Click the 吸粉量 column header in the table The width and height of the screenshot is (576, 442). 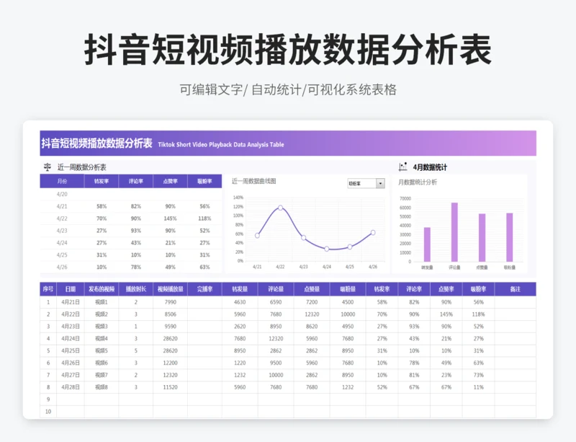pos(348,289)
